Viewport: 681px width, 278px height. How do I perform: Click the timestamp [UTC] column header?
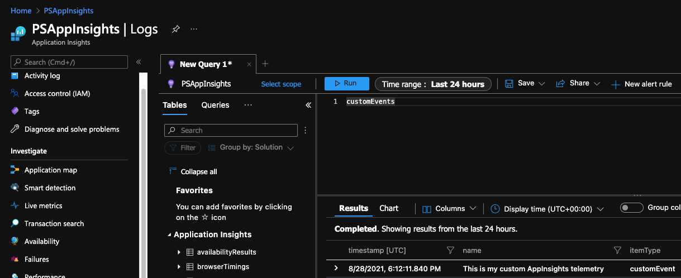[x=377, y=251]
